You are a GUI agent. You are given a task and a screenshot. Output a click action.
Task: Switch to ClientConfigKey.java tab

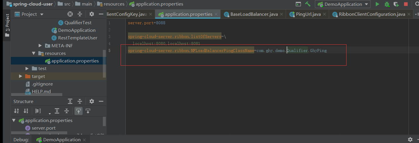(x=127, y=14)
